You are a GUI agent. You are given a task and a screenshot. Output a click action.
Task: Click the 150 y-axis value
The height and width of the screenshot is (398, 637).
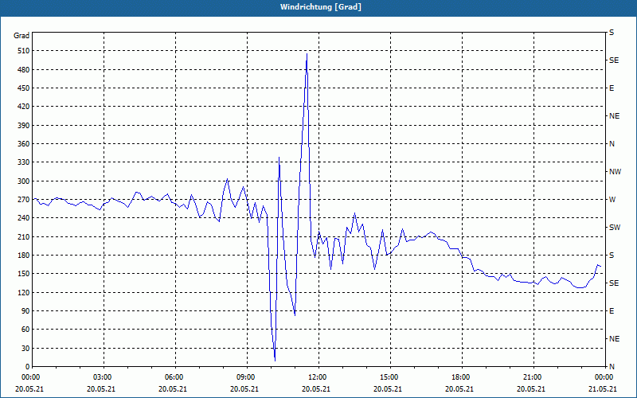pos(24,274)
